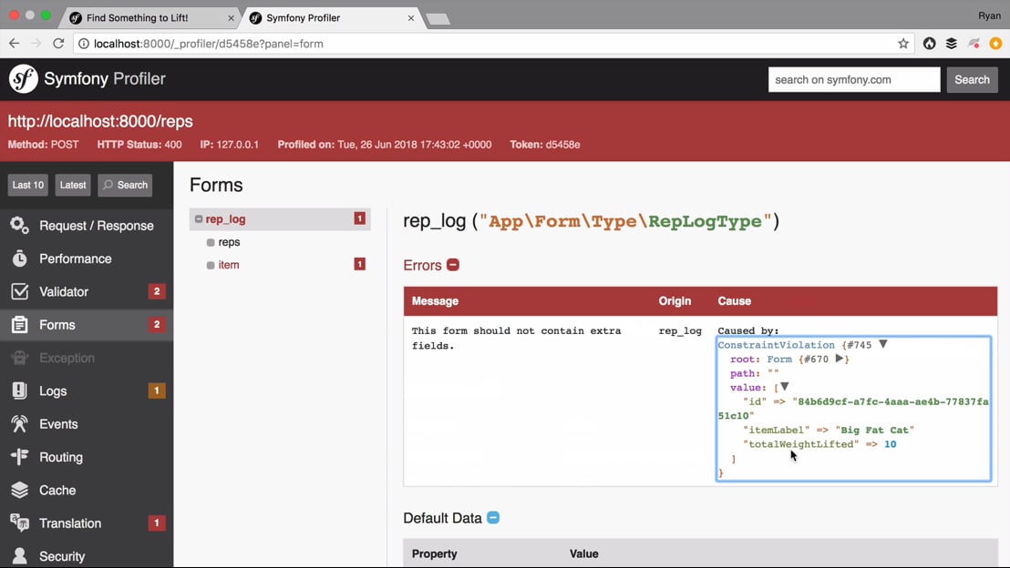Close the Find Something to Lift! tab
Image resolution: width=1010 pixels, height=568 pixels.
pos(232,18)
